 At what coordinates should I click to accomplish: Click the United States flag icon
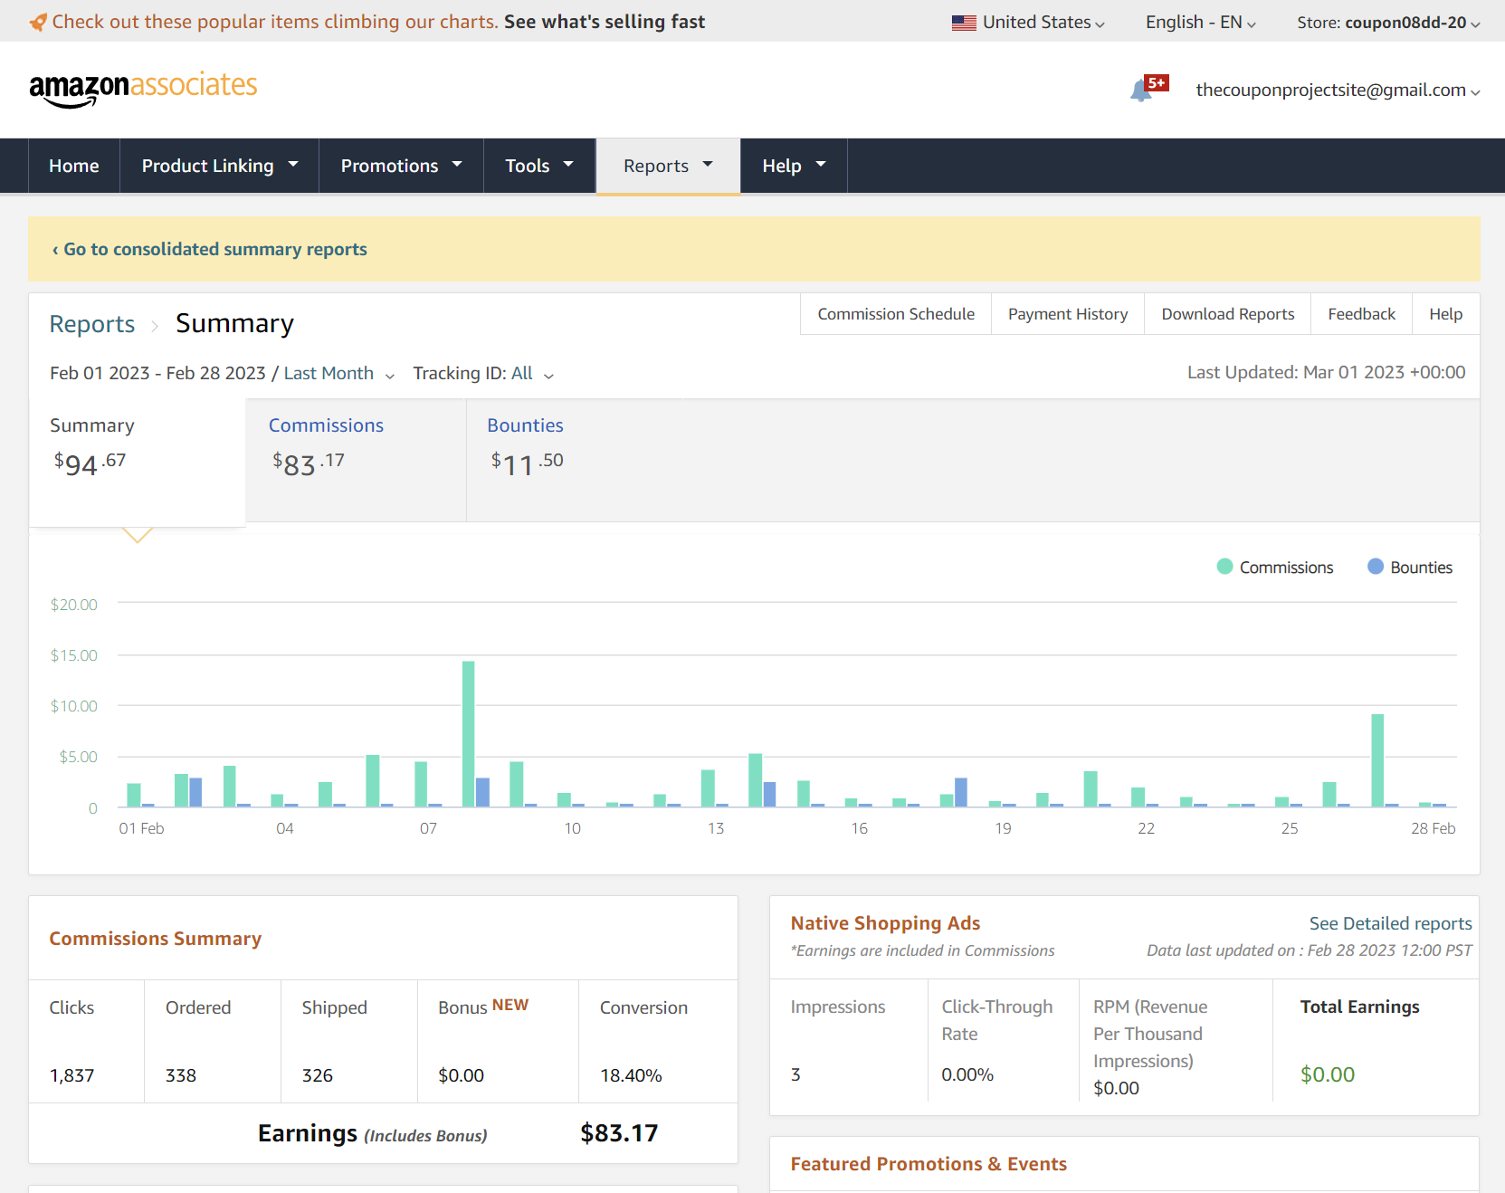click(964, 23)
